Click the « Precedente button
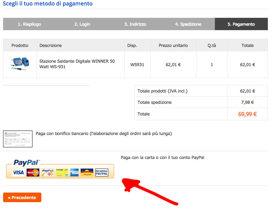Image resolution: width=274 pixels, height=221 pixels. (22, 197)
